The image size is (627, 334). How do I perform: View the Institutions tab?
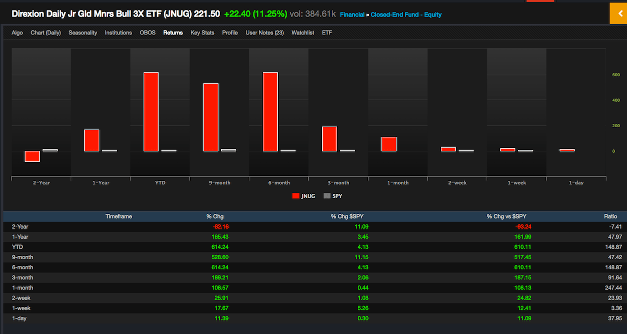[x=118, y=32]
